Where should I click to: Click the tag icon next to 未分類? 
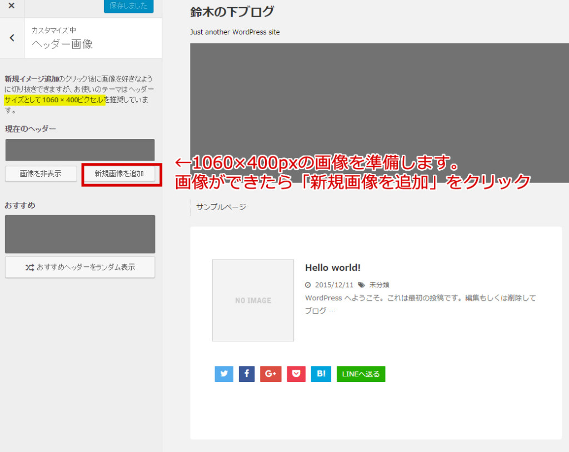click(361, 285)
